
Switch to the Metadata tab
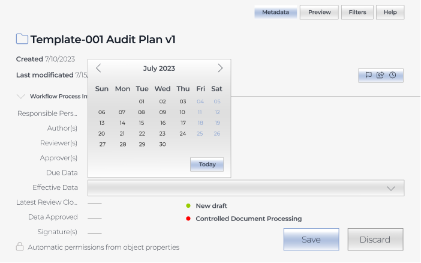tap(275, 13)
